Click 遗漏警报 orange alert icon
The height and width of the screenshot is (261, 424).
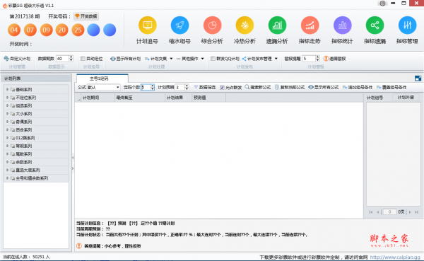pyautogui.click(x=326, y=59)
